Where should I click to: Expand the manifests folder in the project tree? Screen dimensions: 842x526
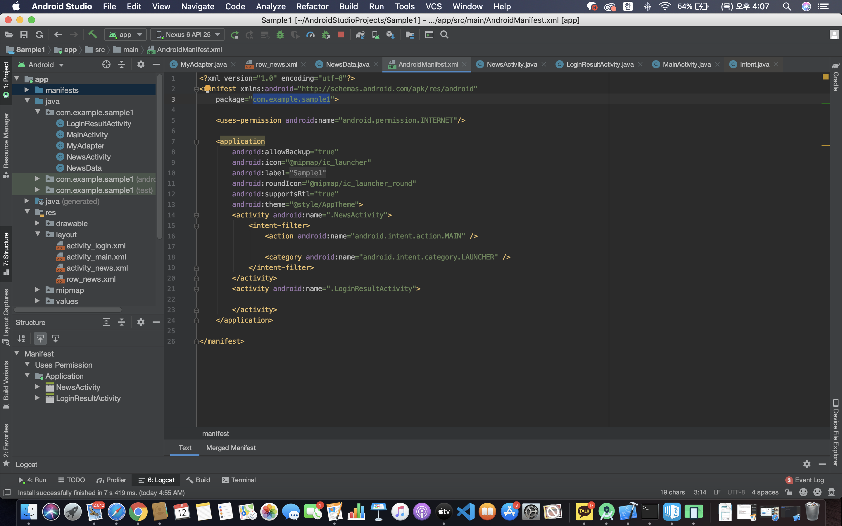click(26, 90)
